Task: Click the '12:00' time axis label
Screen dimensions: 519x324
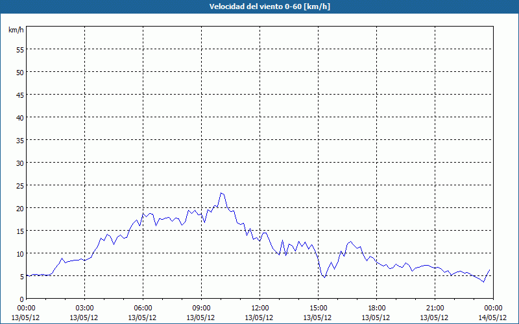Action: tap(260, 308)
